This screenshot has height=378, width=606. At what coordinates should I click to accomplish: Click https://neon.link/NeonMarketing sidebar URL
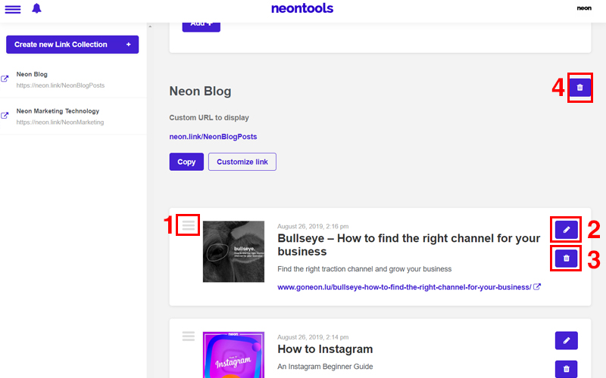point(60,122)
